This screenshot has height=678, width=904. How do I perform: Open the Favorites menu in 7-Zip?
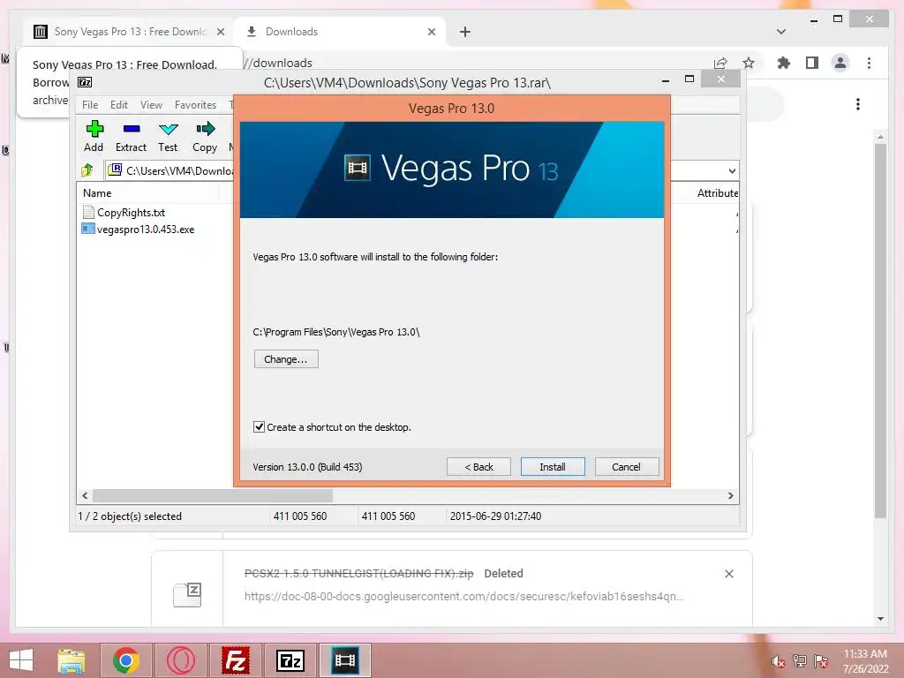point(195,105)
